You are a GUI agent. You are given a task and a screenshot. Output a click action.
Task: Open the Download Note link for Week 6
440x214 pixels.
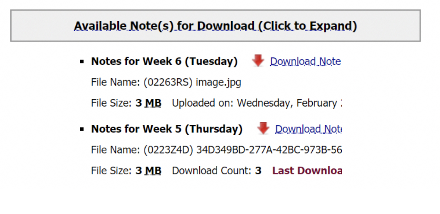point(305,61)
